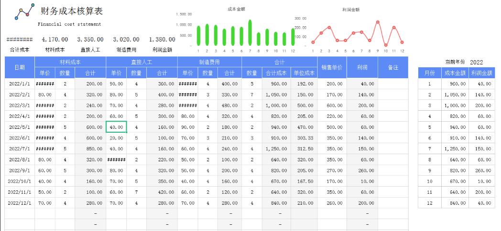The image size is (501, 231).
Task: Select the 4,170.00 summary value
Action: click(55, 40)
